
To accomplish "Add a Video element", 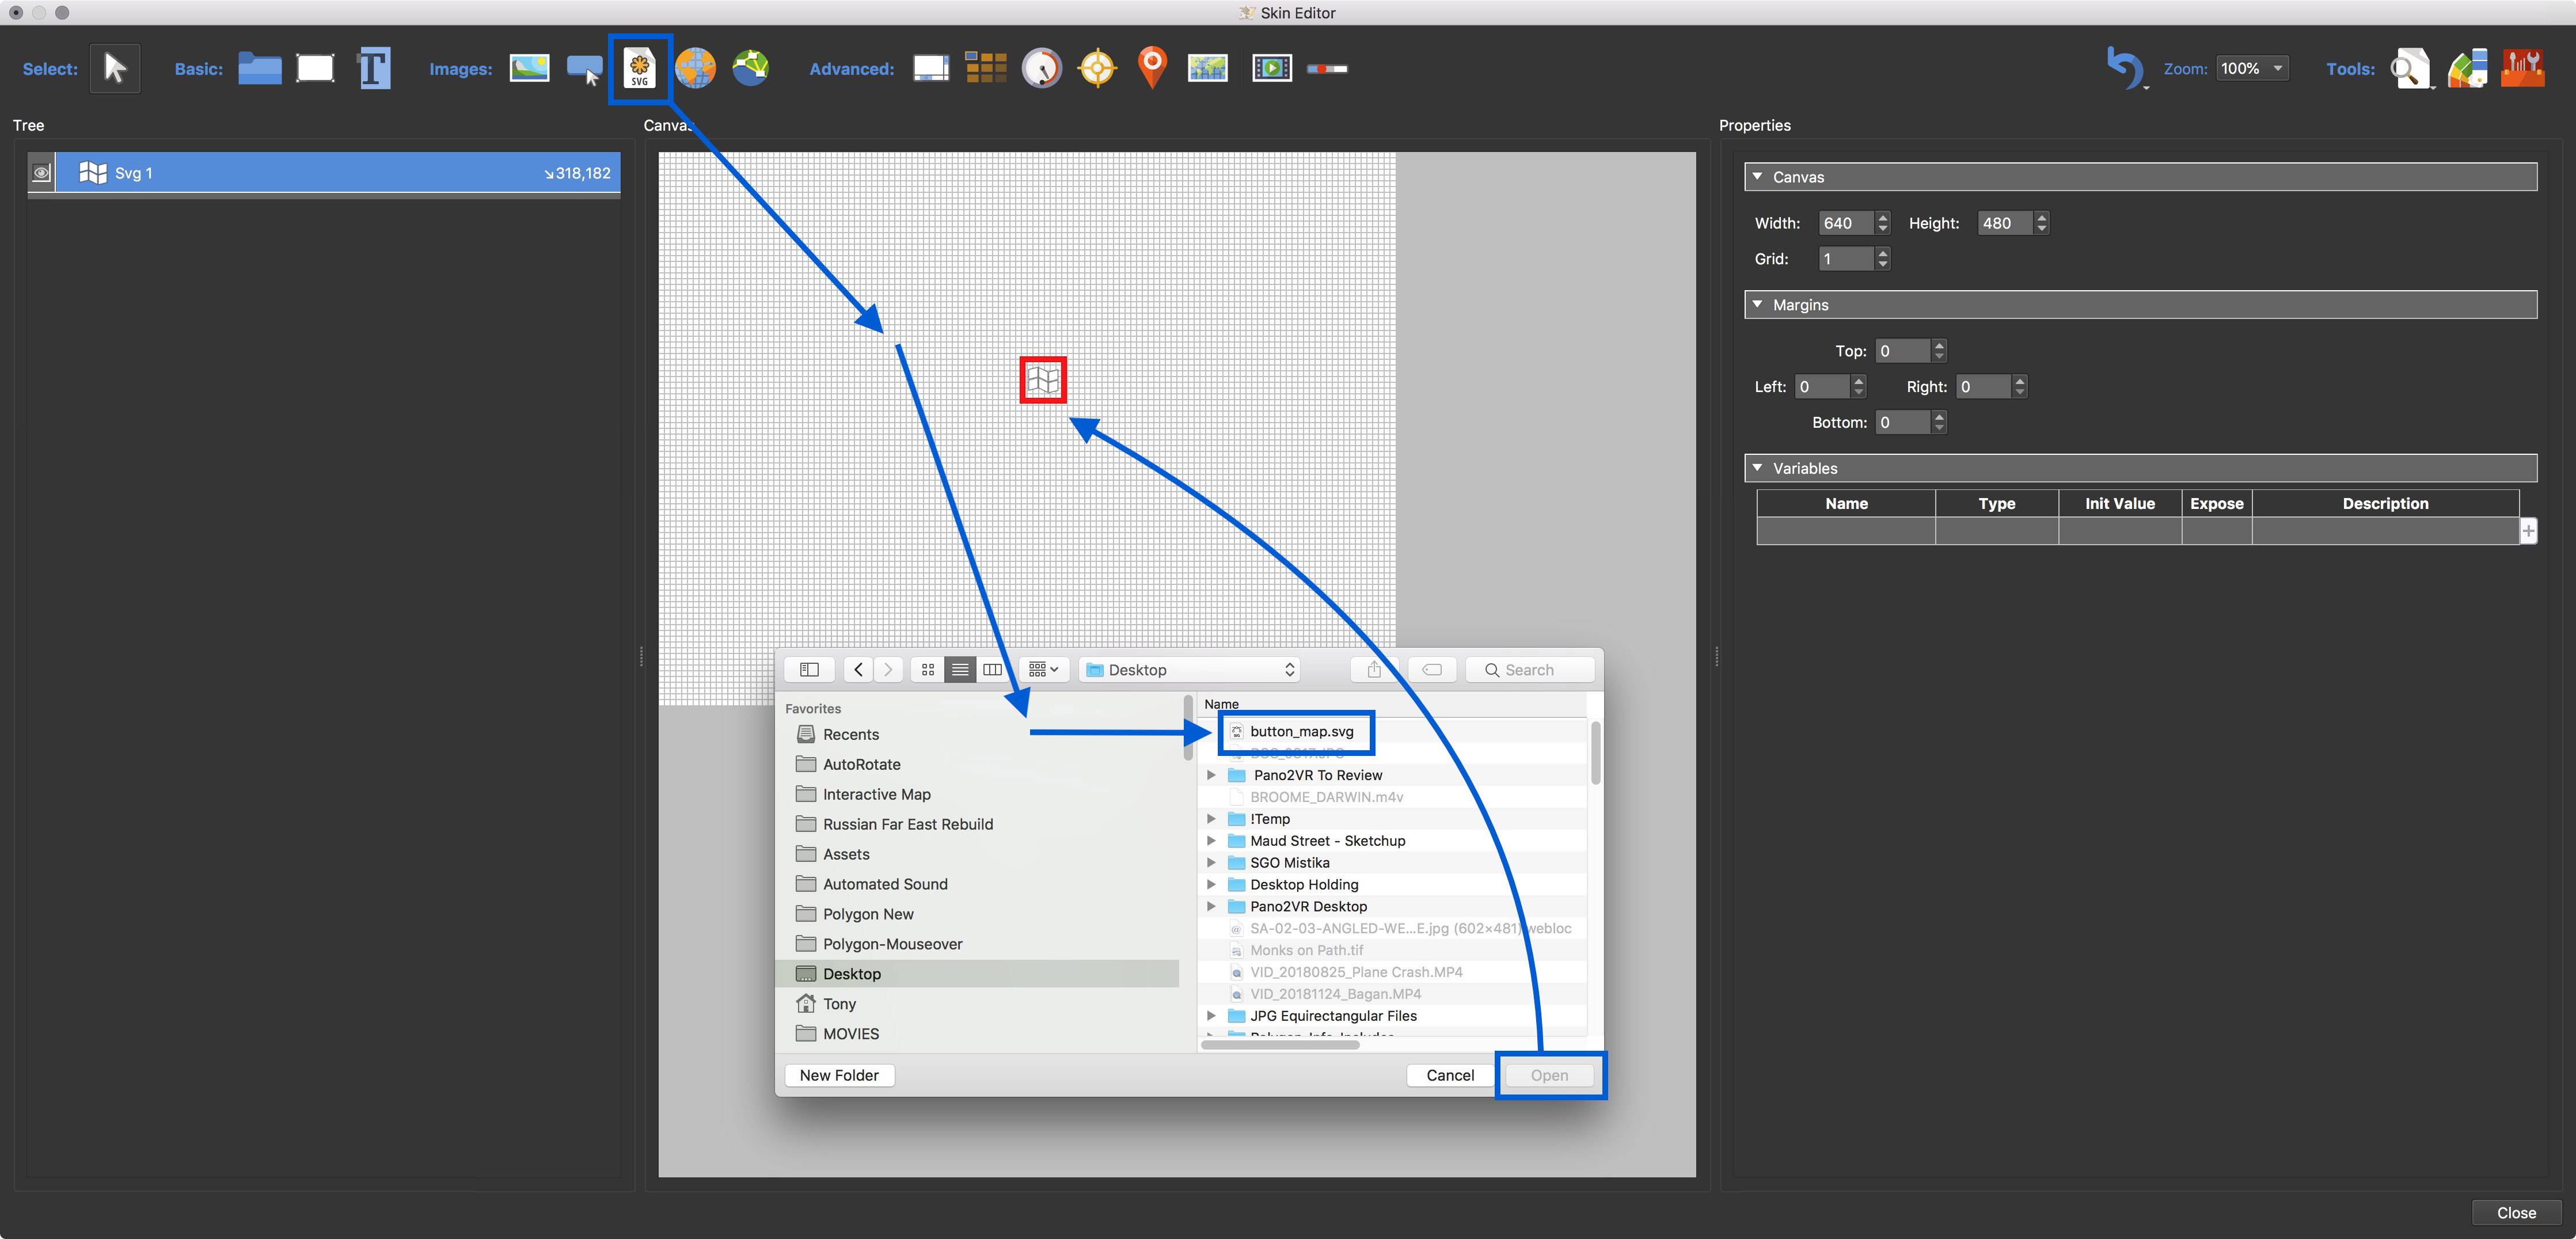I will click(1272, 69).
